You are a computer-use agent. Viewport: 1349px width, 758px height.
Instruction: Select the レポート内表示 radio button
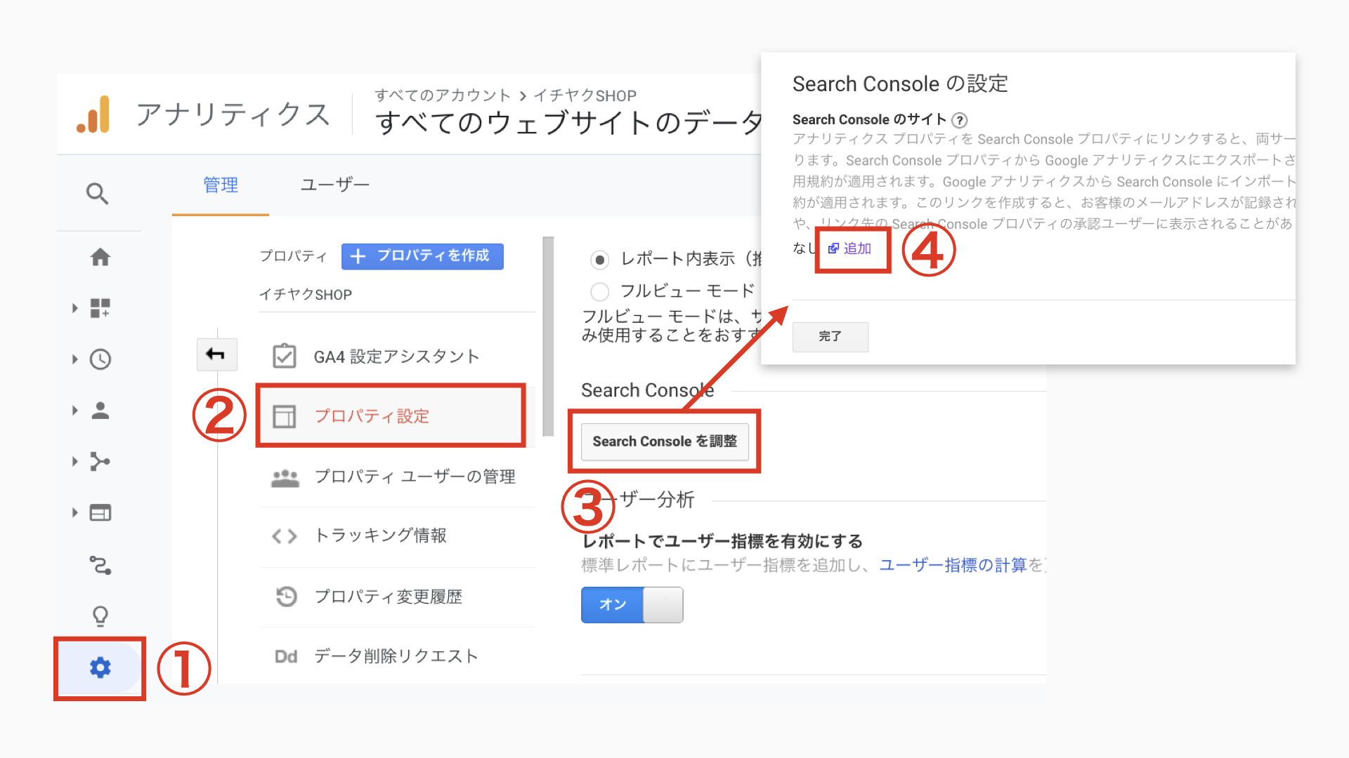coord(599,260)
